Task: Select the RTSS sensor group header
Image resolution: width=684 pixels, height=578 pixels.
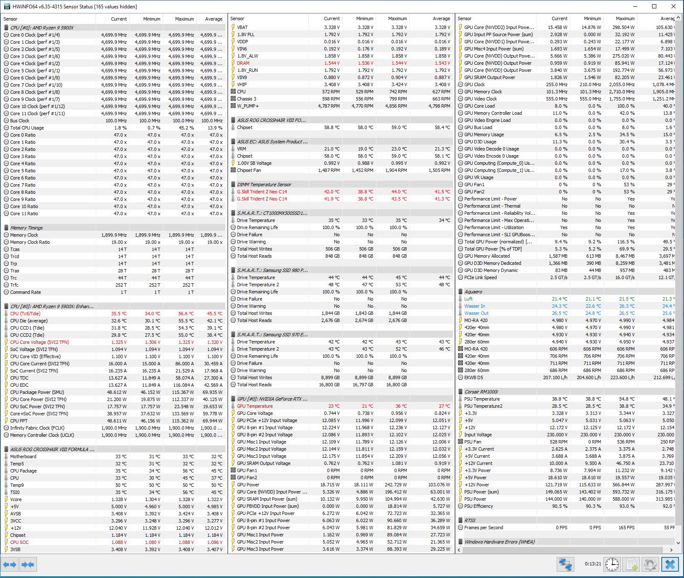Action: (566, 520)
